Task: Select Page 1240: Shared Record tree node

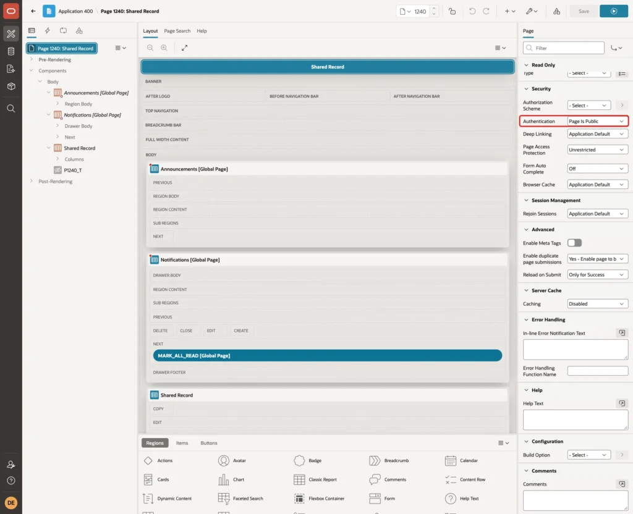Action: pos(62,48)
